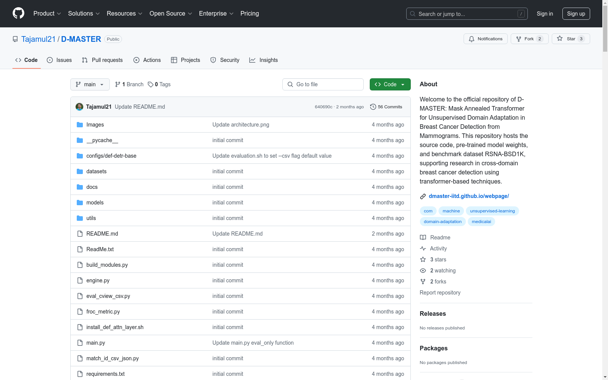Image resolution: width=608 pixels, height=380 pixels.
Task: Click the Activity pulse icon
Action: pyautogui.click(x=423, y=249)
